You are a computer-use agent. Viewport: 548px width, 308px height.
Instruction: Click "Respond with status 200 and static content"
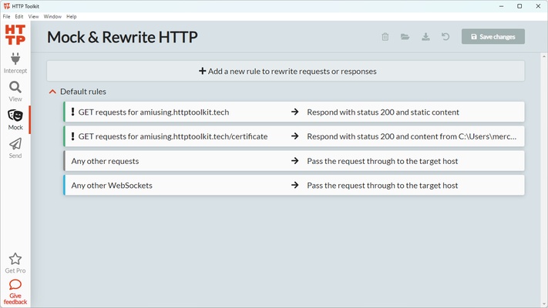tap(383, 112)
